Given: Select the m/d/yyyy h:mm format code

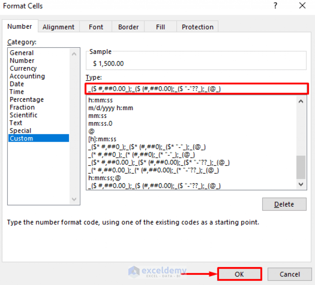Looking at the screenshot, I should click(x=192, y=108).
